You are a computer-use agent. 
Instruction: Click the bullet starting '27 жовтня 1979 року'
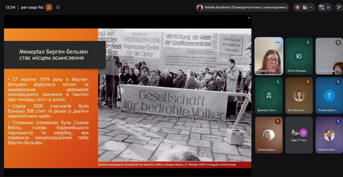point(48,89)
